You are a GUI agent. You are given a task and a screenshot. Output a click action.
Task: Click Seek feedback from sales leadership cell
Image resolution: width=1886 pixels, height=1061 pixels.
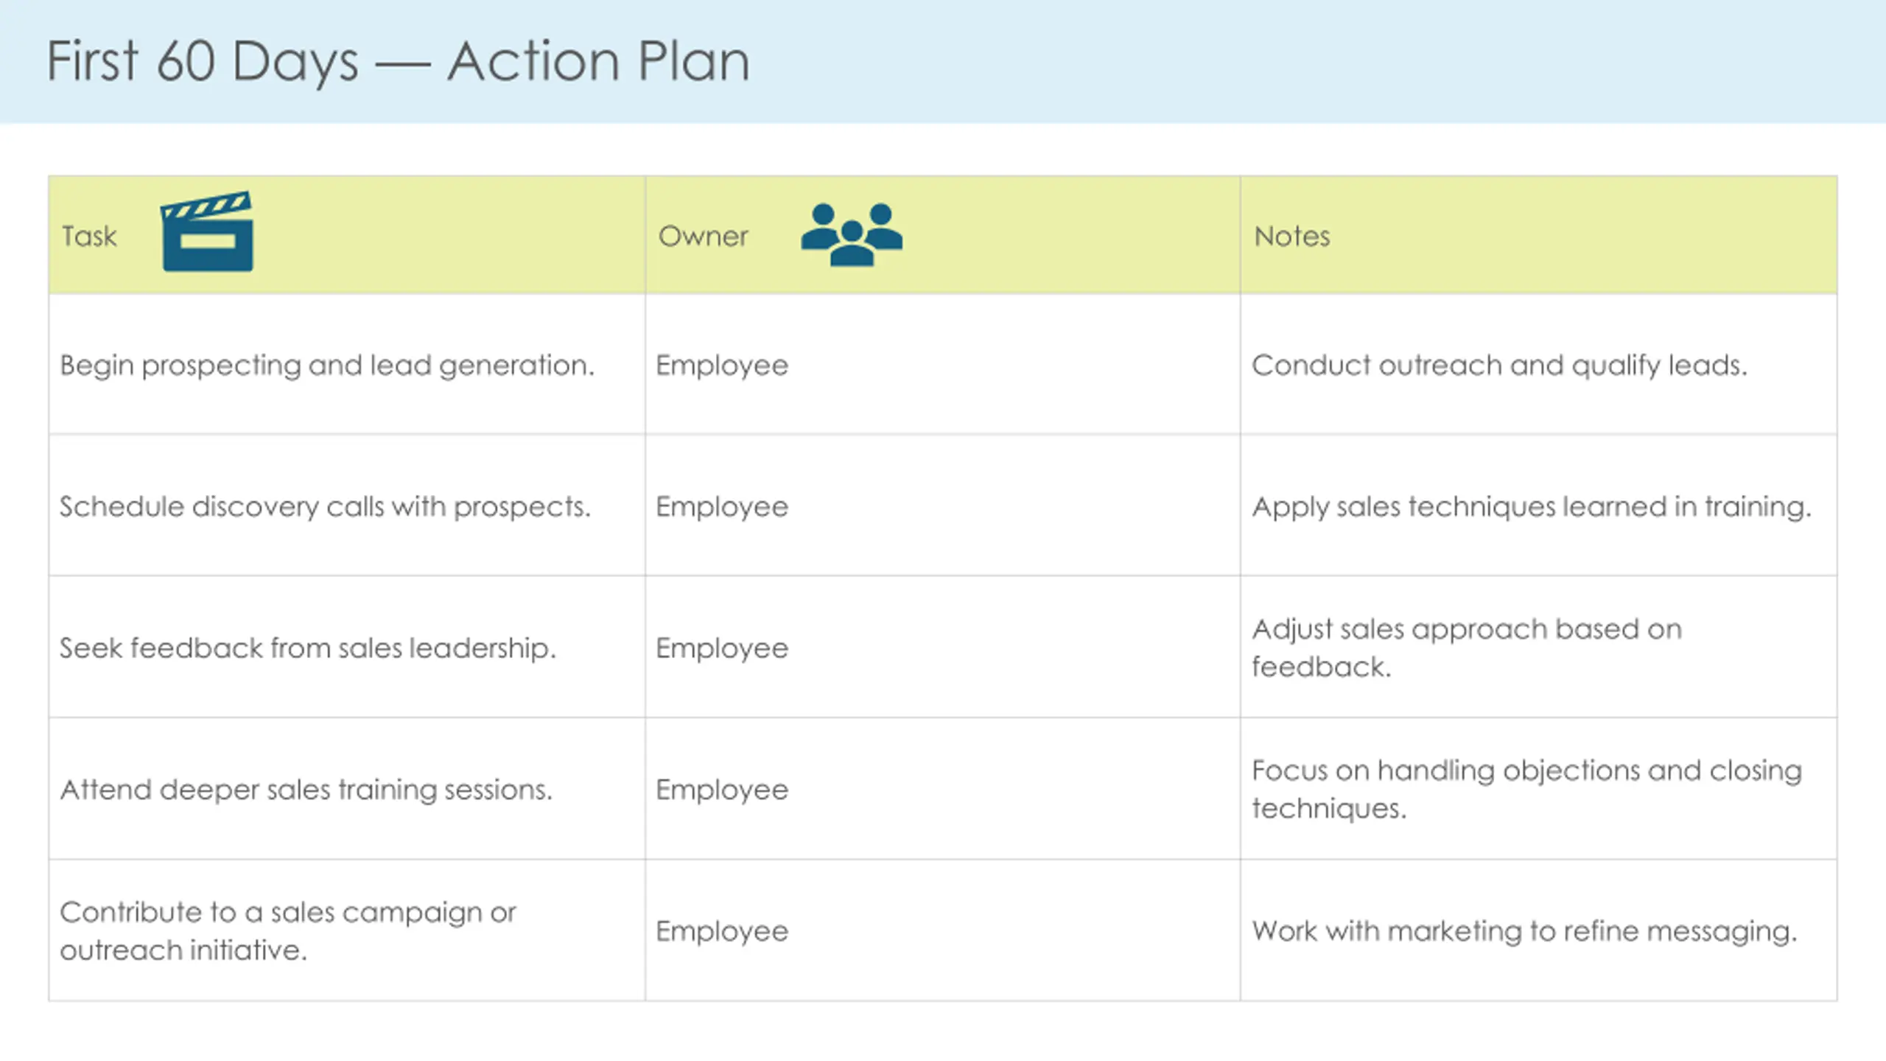pos(347,648)
